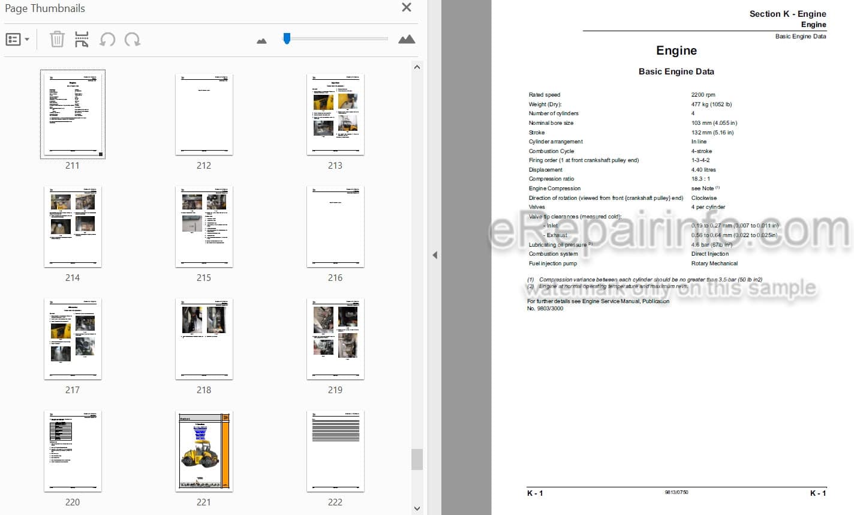Click the thumbnail size slider handle

point(287,38)
